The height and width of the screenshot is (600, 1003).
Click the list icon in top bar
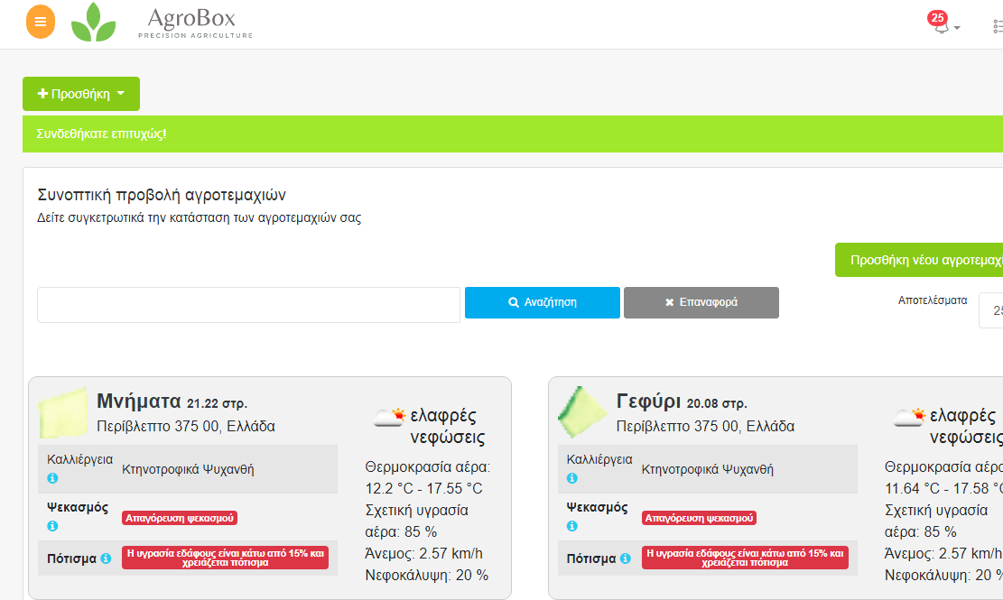pos(997,27)
